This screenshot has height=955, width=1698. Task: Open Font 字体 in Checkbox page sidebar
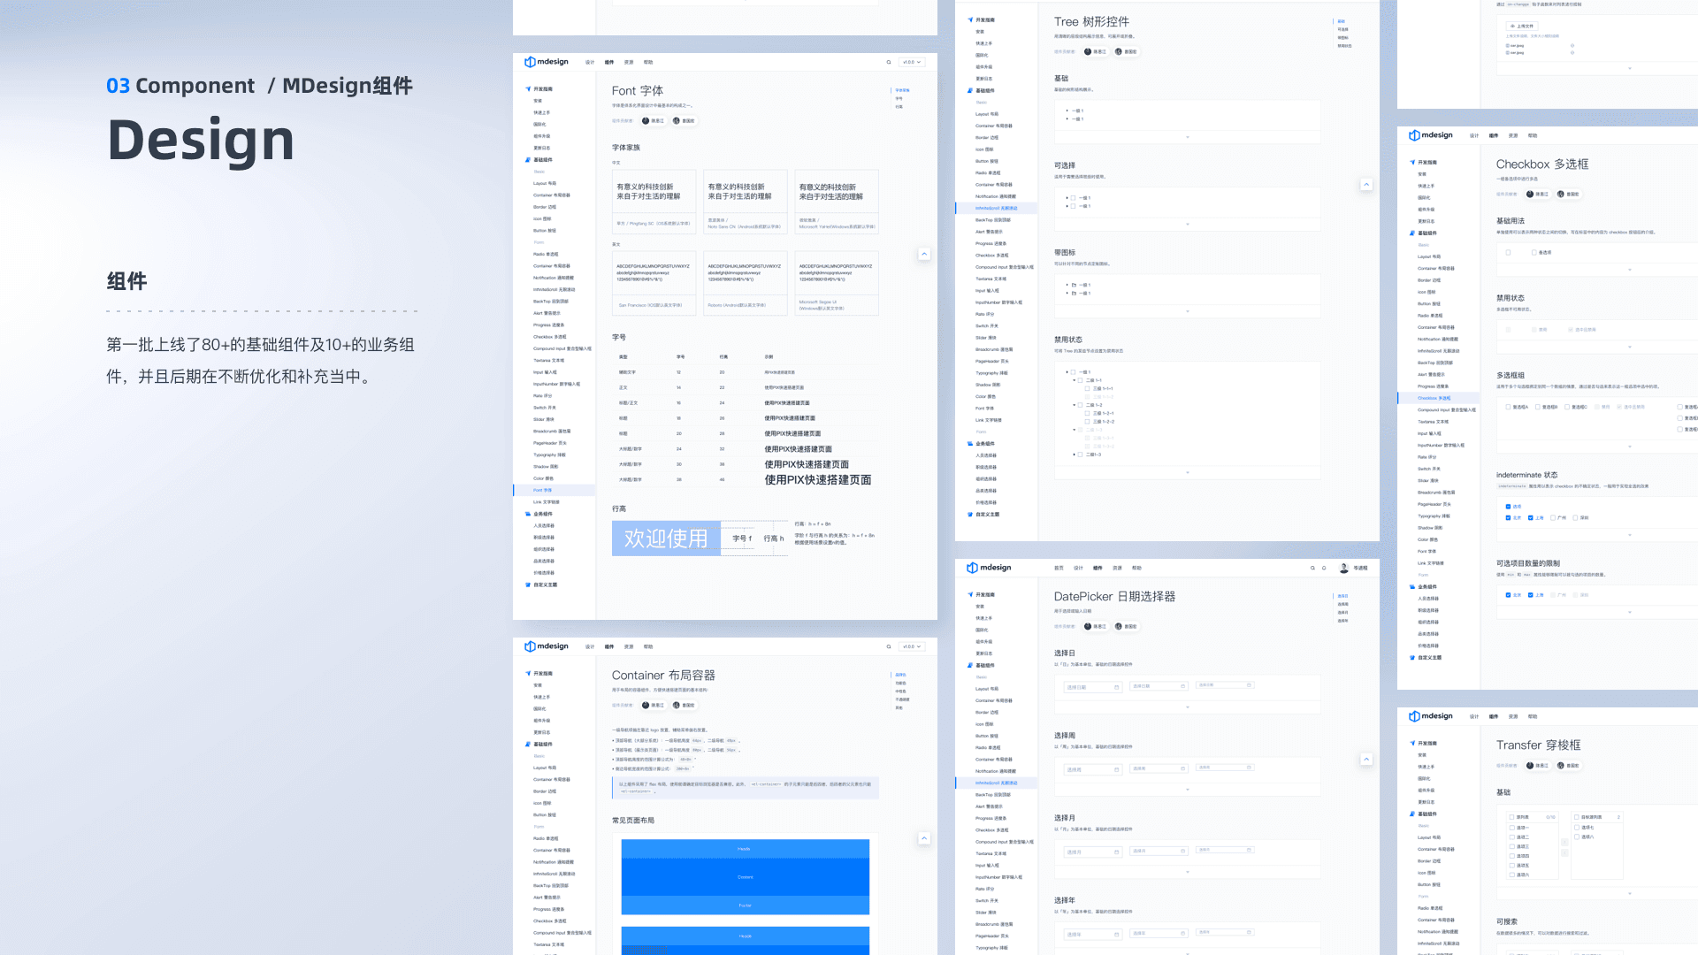[x=1427, y=551]
